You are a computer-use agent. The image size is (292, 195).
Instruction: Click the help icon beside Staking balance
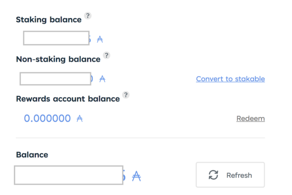point(88,16)
